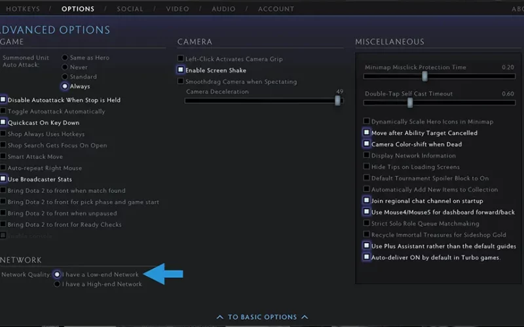Toggle Quickcast On Key Down checkbox
The image size is (524, 327).
3,122
